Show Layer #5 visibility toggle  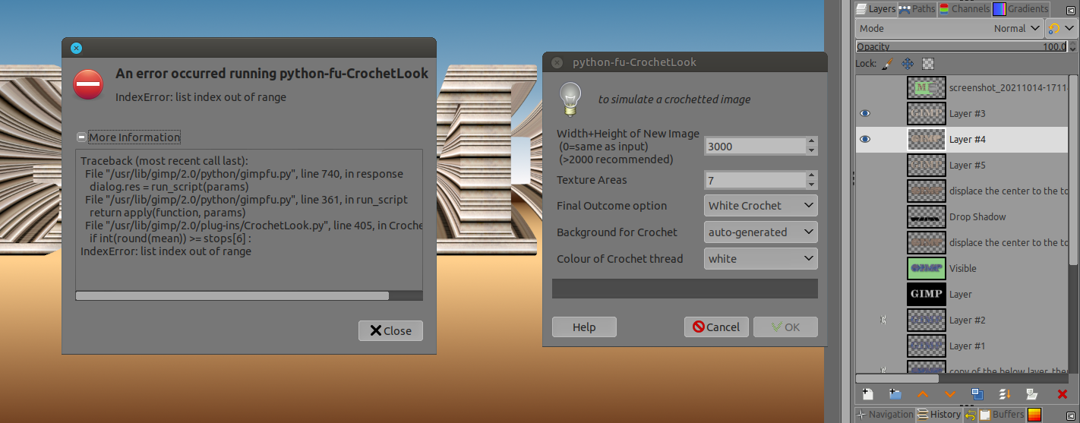pos(865,165)
